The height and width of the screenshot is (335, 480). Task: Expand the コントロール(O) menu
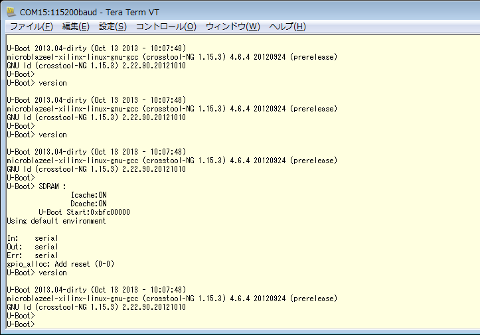click(x=166, y=27)
